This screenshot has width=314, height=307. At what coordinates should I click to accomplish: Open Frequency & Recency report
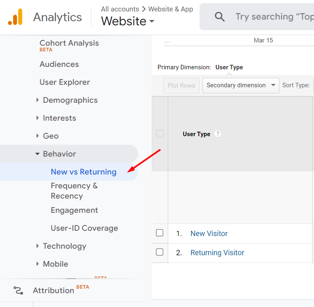coord(74,191)
